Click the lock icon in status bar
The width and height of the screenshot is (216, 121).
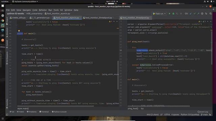tap(210, 115)
